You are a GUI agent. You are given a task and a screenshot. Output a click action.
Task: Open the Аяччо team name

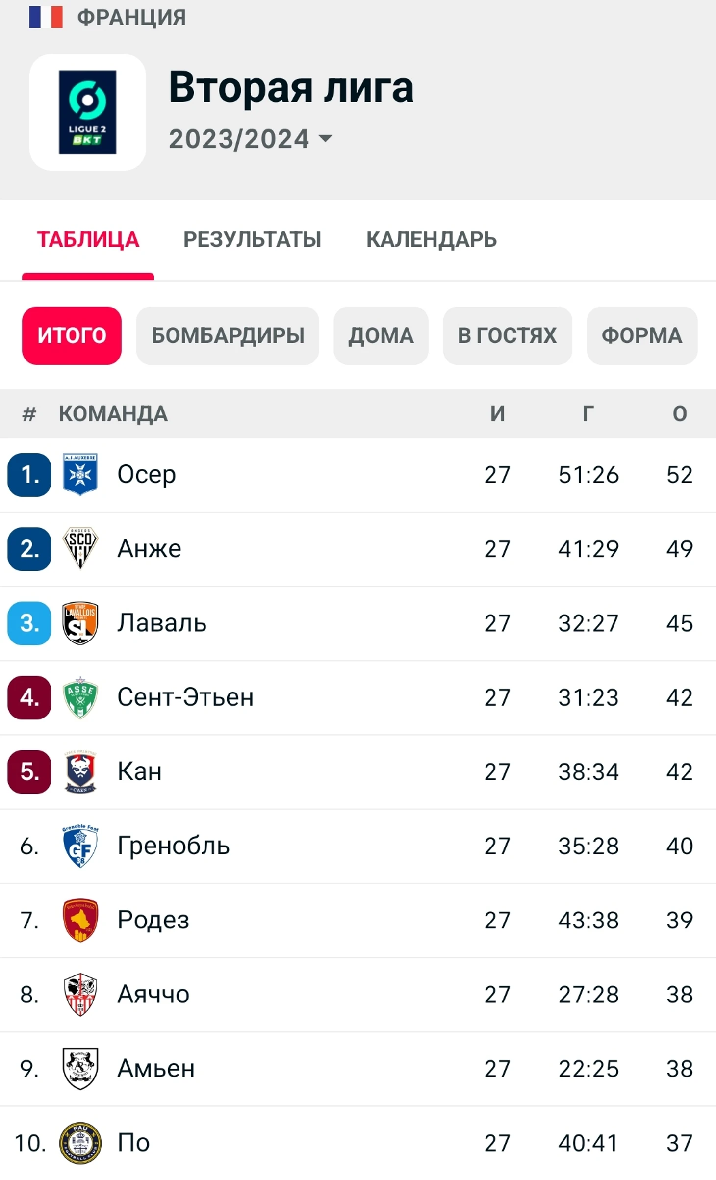(153, 994)
